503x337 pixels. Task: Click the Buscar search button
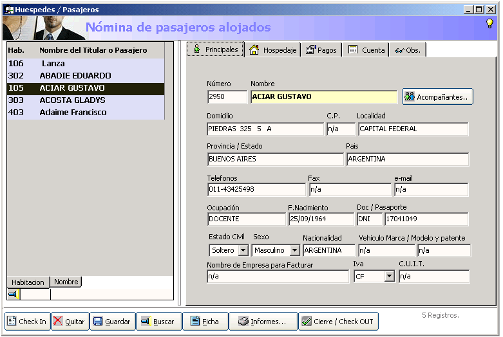click(158, 322)
